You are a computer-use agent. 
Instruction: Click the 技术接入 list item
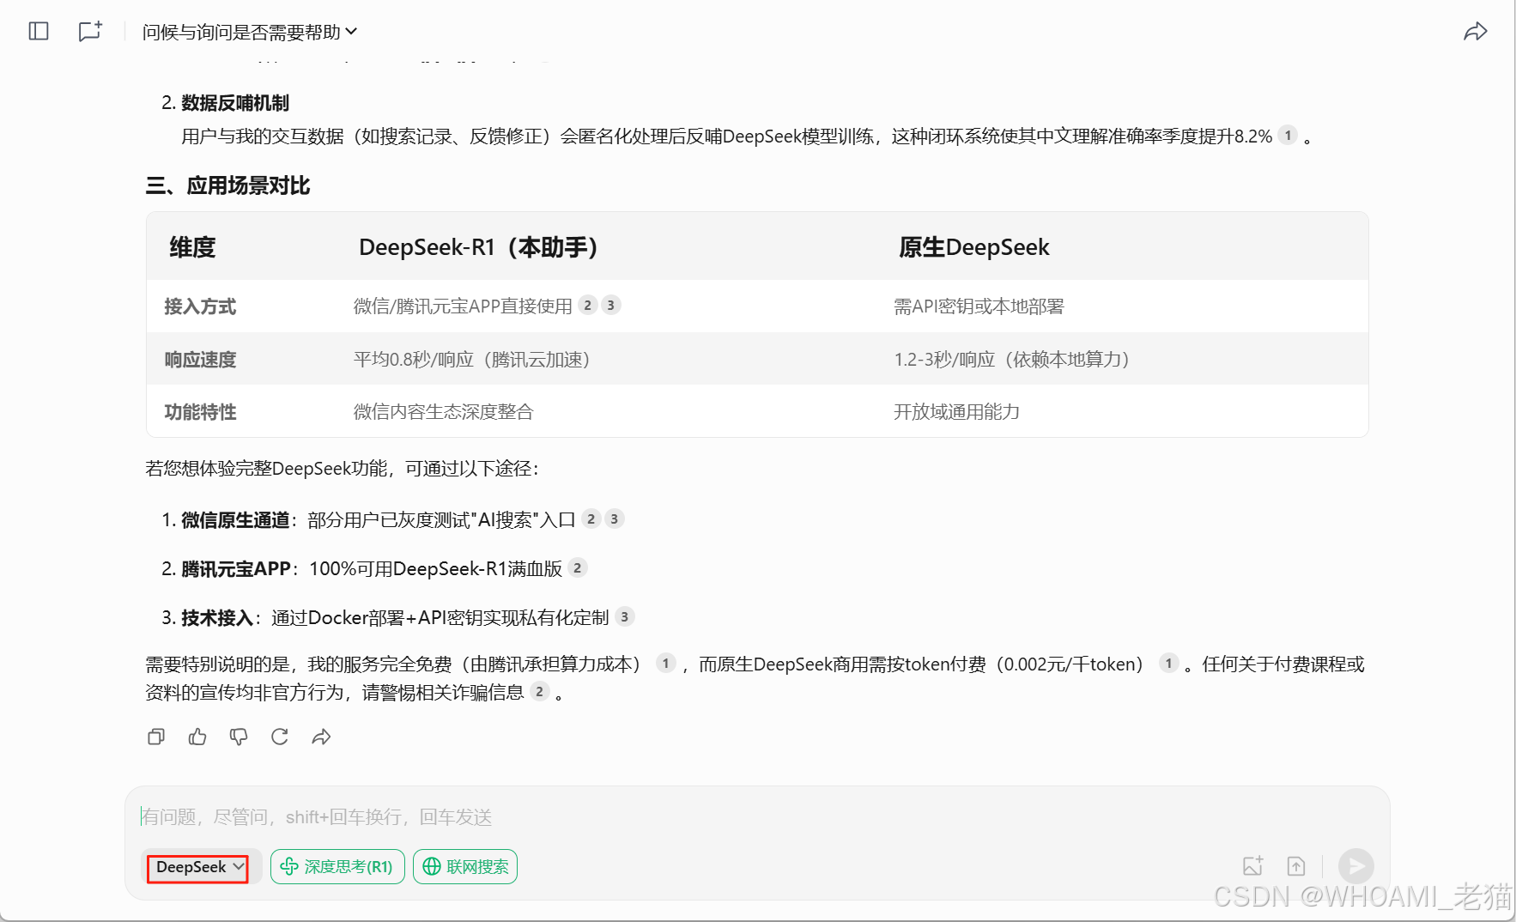[x=217, y=618]
